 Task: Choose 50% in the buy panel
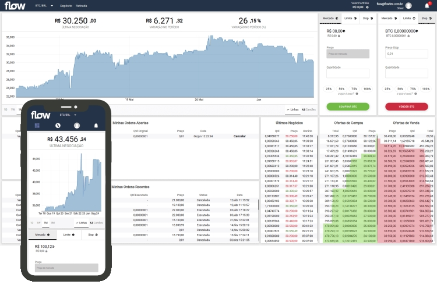pos(341,89)
